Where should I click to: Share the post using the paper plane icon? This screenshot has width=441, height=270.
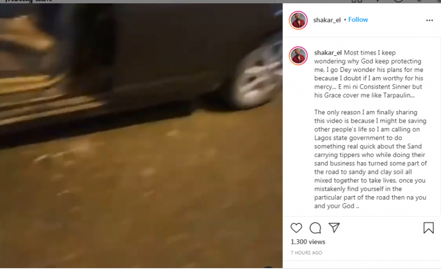pyautogui.click(x=334, y=228)
